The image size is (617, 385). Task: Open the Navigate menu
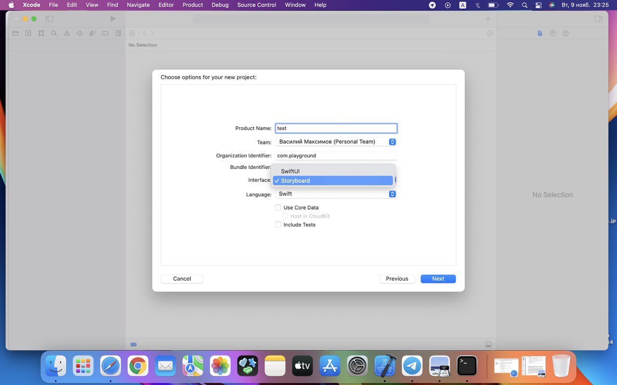pyautogui.click(x=138, y=5)
